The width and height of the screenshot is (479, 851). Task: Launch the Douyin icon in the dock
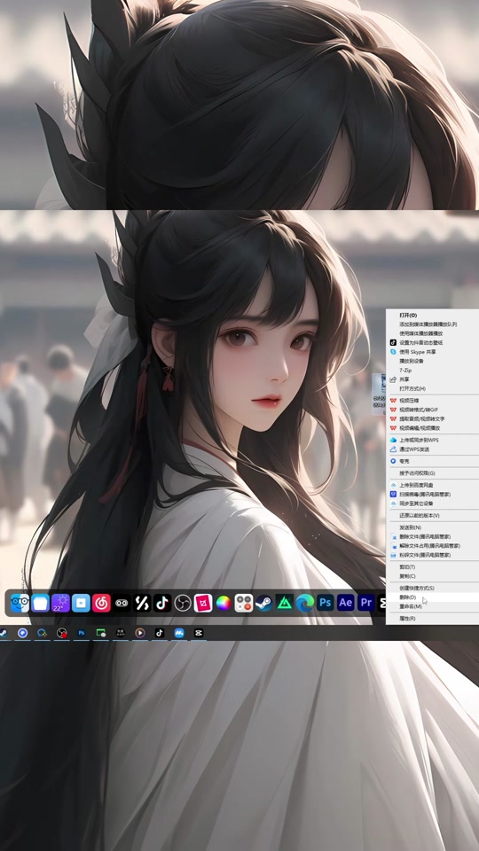(162, 603)
